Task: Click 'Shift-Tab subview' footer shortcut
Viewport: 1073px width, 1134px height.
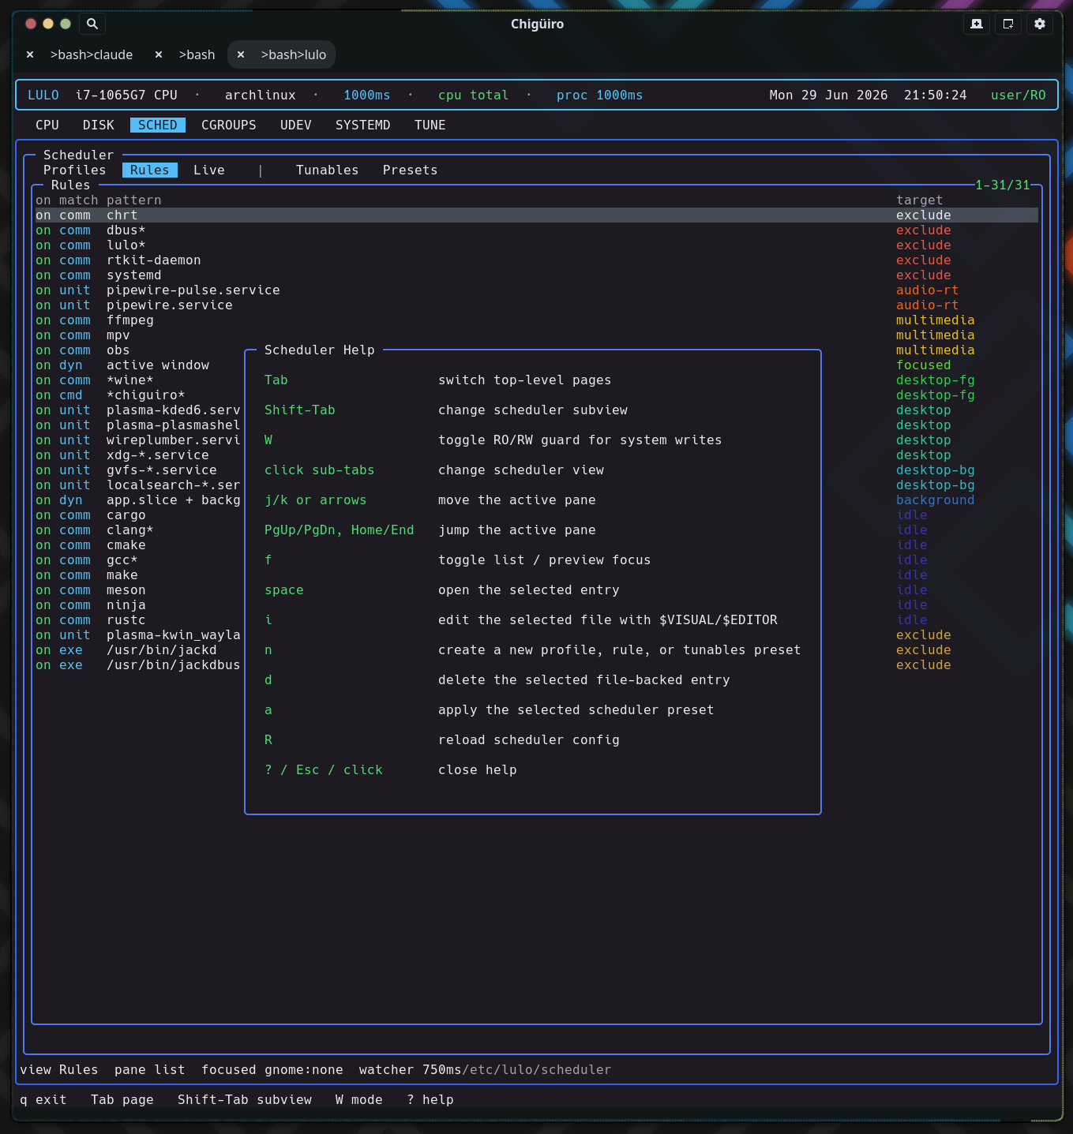Action: coord(245,1099)
